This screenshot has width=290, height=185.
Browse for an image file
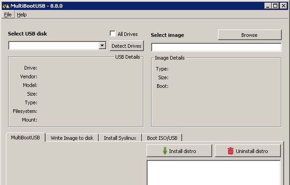click(250, 35)
